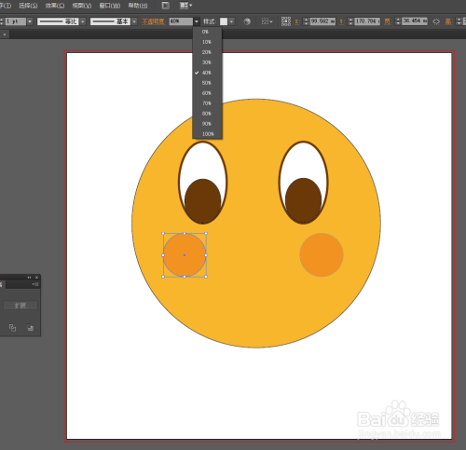The height and width of the screenshot is (450, 466).
Task: Open the arrange documents layout dropdown
Action: tap(185, 6)
